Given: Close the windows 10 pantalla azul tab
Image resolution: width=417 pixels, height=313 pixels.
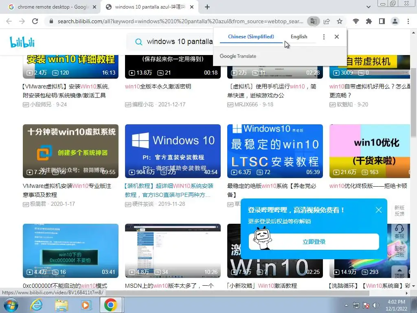Looking at the screenshot, I should (192, 7).
